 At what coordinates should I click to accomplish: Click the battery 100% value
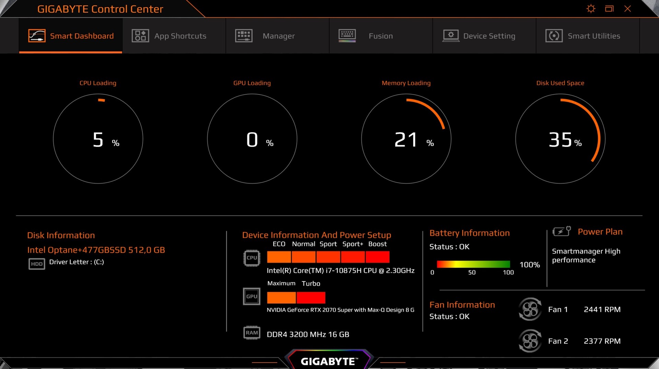(530, 265)
